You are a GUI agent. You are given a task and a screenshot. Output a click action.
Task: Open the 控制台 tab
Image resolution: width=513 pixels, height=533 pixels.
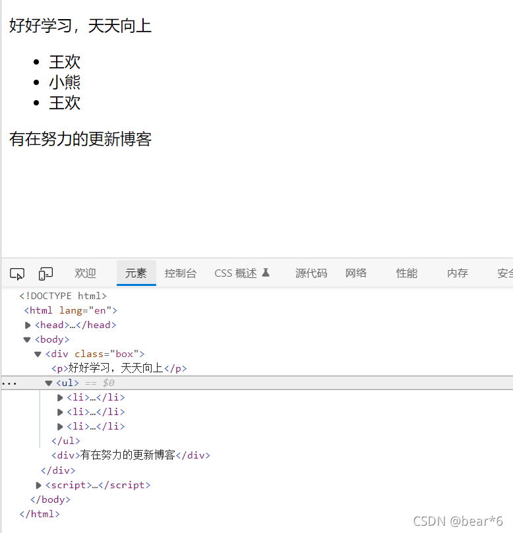click(x=181, y=273)
